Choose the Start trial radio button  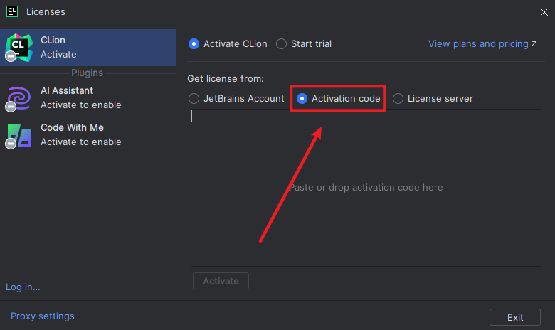pyautogui.click(x=282, y=44)
